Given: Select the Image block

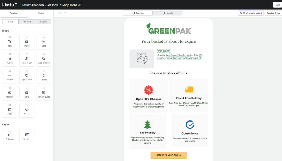Looking at the screenshot, I should click(27, 42).
